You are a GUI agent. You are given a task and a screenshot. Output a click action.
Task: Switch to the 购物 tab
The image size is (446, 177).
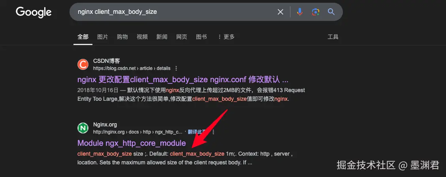pos(122,37)
